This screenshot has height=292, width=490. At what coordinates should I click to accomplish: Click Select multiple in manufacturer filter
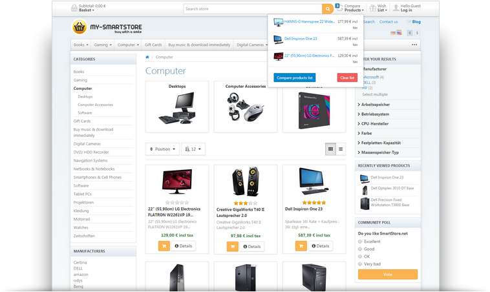pos(375,94)
